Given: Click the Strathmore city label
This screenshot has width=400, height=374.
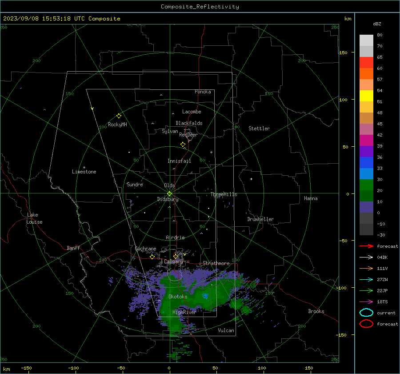Looking at the screenshot, I should pos(216,263).
